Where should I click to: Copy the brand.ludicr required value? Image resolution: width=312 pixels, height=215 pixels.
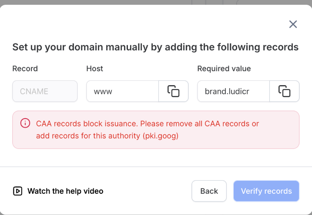tap(284, 91)
